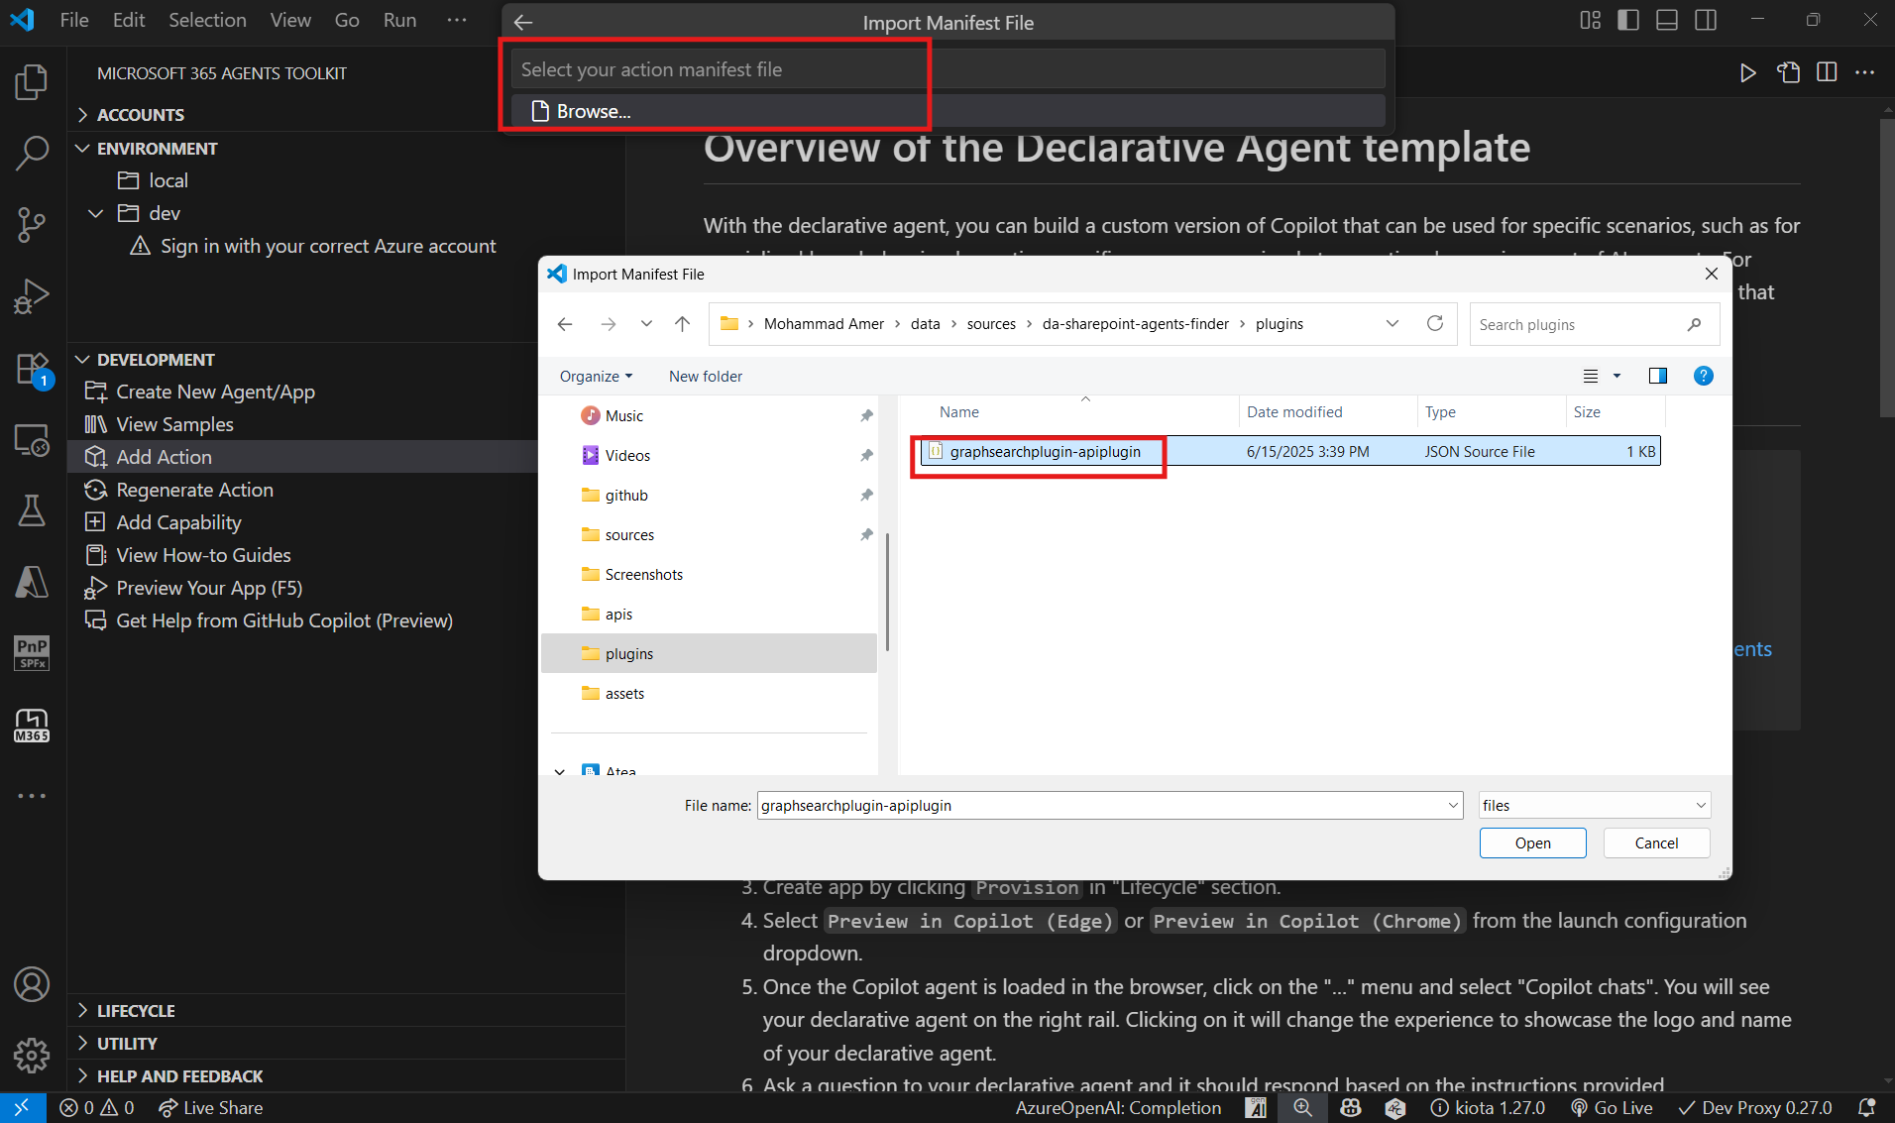Click the remote window icon in status bar
The width and height of the screenshot is (1895, 1123).
click(x=22, y=1107)
